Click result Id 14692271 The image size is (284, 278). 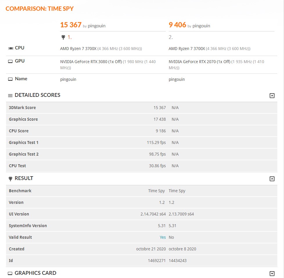157,261
